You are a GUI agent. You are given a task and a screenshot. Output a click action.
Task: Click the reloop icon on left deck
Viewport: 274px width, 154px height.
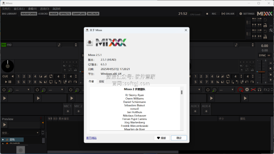pos(51,82)
